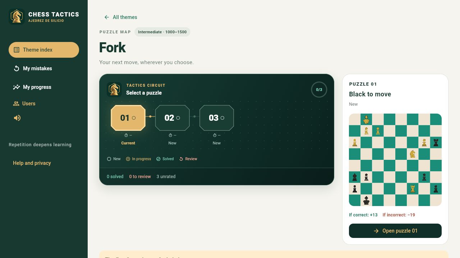Click the '3 unrated' counter
The width and height of the screenshot is (460, 258).
166,177
